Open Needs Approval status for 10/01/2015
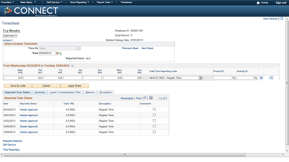The height and width of the screenshot is (162, 289). pyautogui.click(x=29, y=115)
